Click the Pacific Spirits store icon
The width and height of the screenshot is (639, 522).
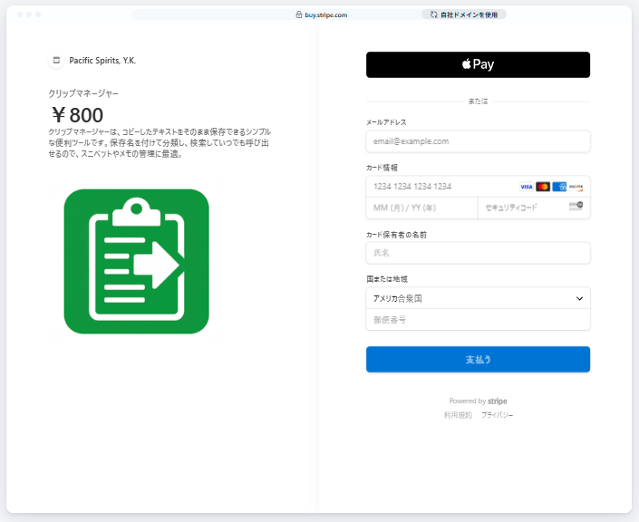(56, 61)
